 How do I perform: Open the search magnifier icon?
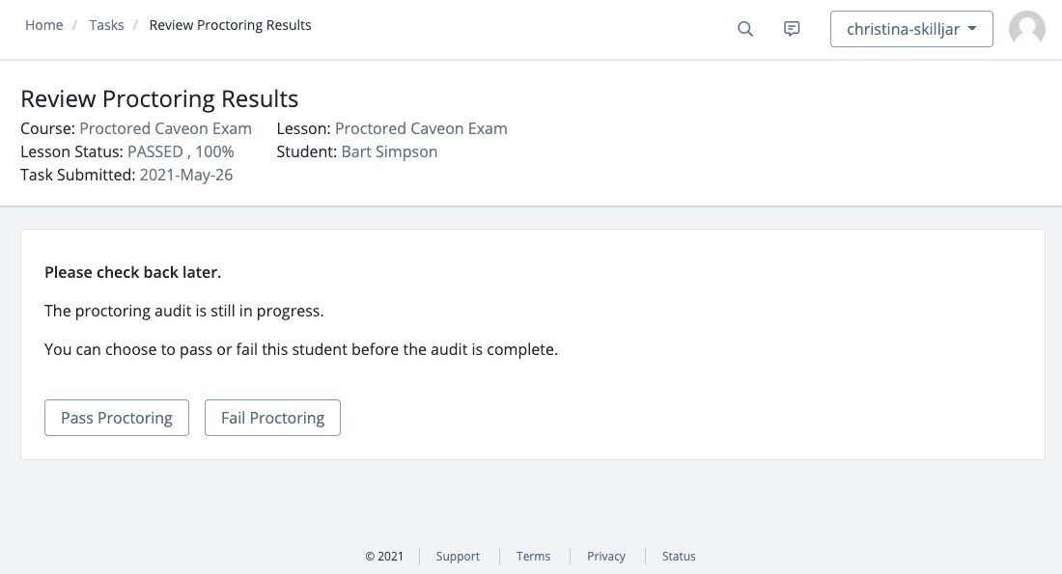(x=745, y=29)
